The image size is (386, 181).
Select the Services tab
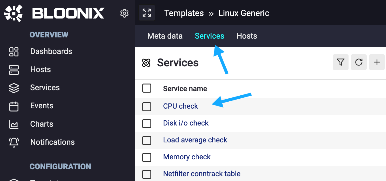(210, 36)
